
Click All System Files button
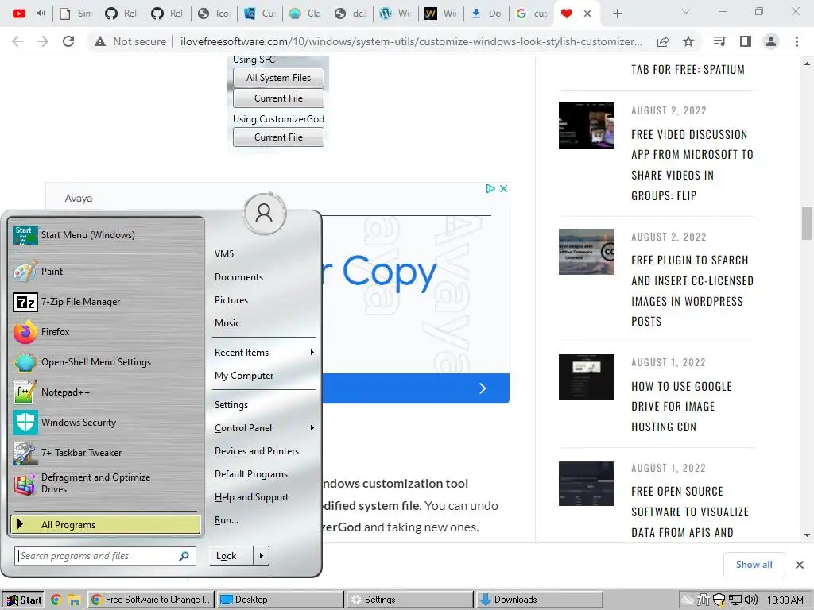click(278, 78)
